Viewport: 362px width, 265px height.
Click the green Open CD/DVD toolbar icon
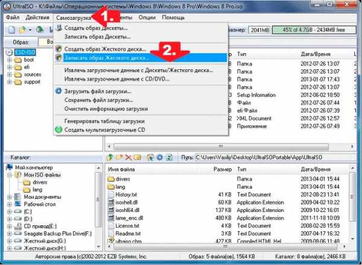(40, 30)
